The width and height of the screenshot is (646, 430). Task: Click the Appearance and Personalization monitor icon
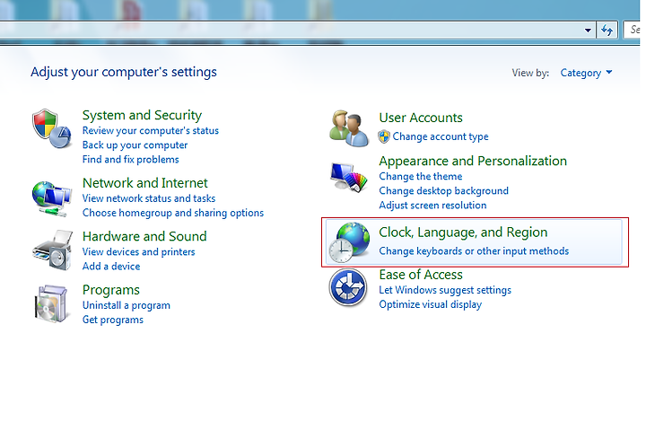348,177
